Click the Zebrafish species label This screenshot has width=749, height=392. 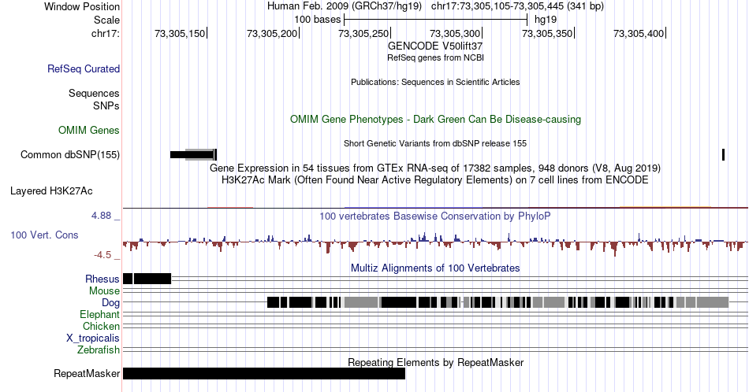coord(99,350)
